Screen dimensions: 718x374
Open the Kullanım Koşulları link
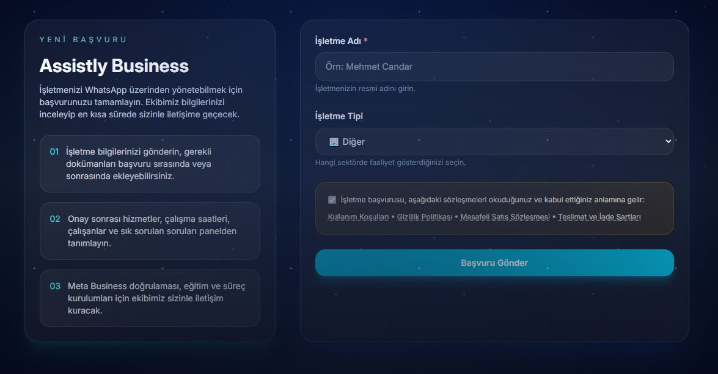pyautogui.click(x=358, y=217)
